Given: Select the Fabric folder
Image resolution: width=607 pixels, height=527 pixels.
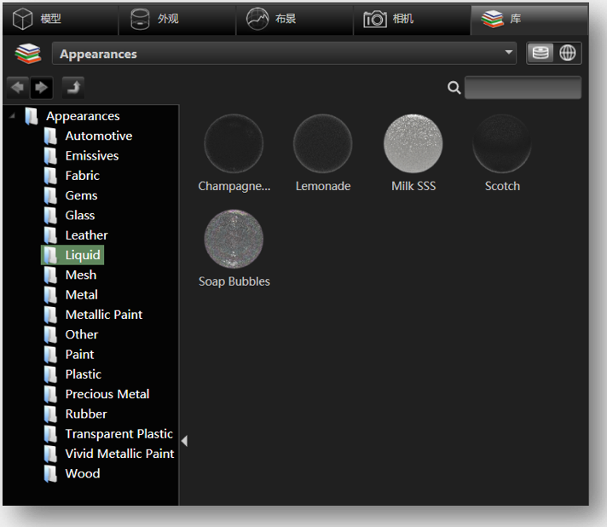Looking at the screenshot, I should click(82, 176).
